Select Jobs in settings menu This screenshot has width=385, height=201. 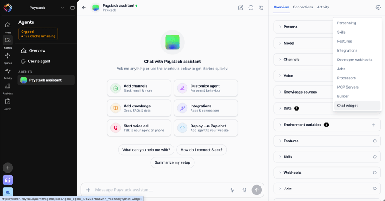(x=357, y=69)
